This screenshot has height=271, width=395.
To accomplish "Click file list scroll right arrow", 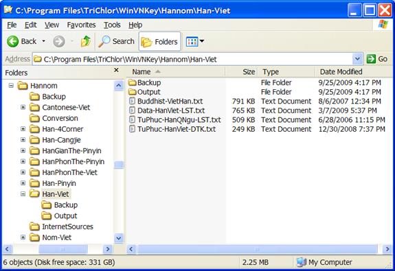I will 387,249.
